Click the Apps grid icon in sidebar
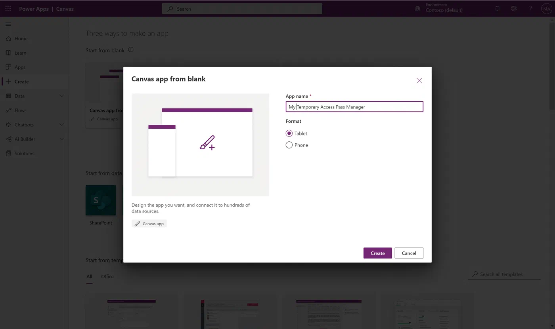 pos(8,67)
